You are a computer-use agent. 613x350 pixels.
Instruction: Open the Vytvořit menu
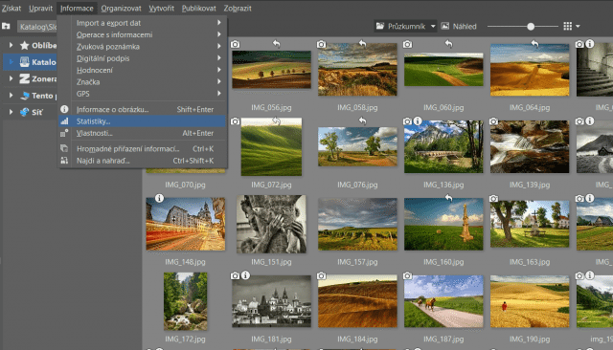[x=161, y=9]
